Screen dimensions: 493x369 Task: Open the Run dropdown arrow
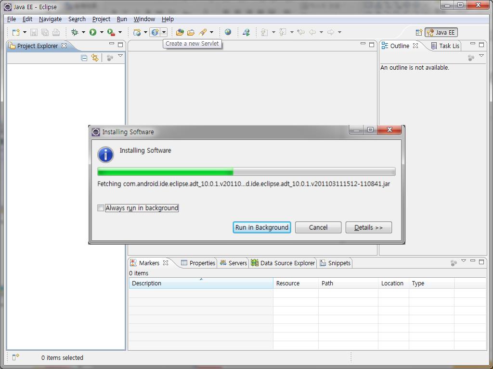pos(102,32)
